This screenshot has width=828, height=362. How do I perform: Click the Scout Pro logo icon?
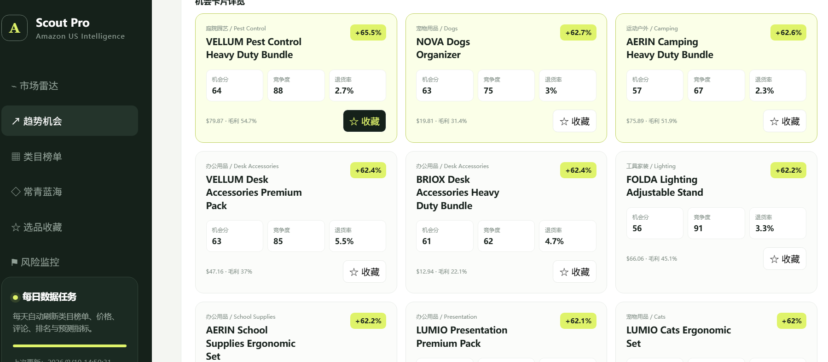15,28
